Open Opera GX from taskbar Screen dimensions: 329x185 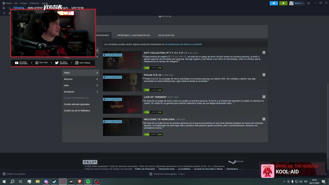[63, 182]
